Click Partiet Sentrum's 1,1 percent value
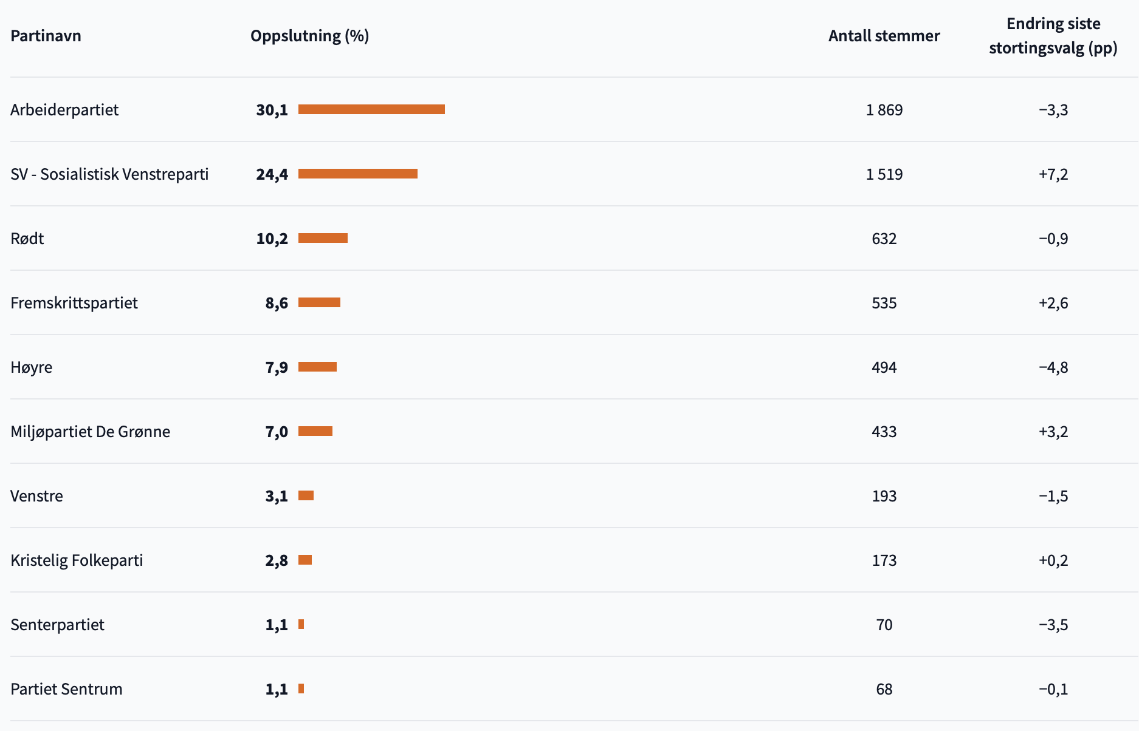Viewport: 1139px width, 731px height. 277,689
